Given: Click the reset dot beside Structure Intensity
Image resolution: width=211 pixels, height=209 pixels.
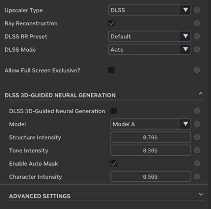Looking at the screenshot, I should 197,137.
